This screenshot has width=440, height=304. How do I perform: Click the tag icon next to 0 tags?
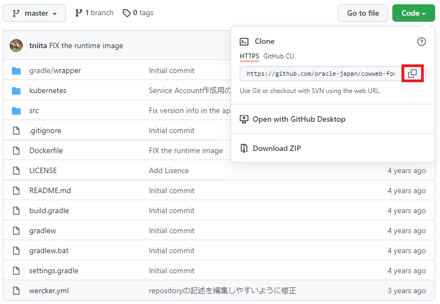[127, 13]
